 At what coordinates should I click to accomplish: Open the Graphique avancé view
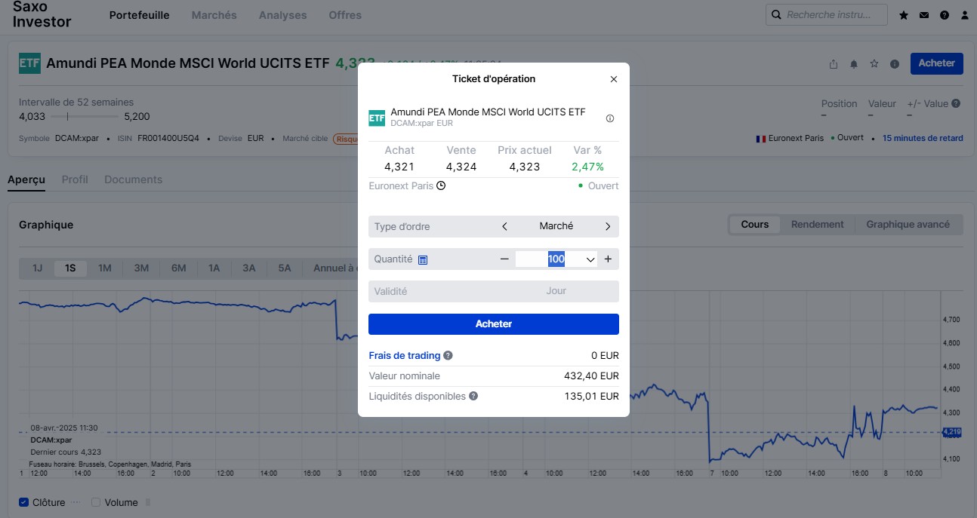(x=908, y=224)
